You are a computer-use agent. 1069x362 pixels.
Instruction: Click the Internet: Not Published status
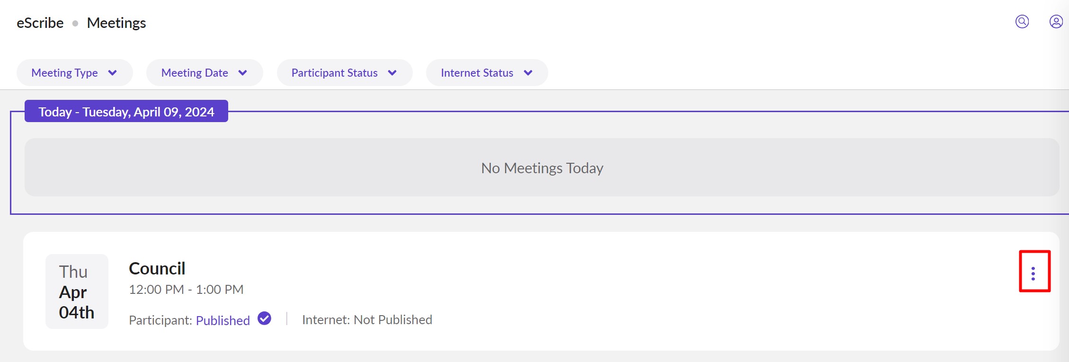coord(367,320)
